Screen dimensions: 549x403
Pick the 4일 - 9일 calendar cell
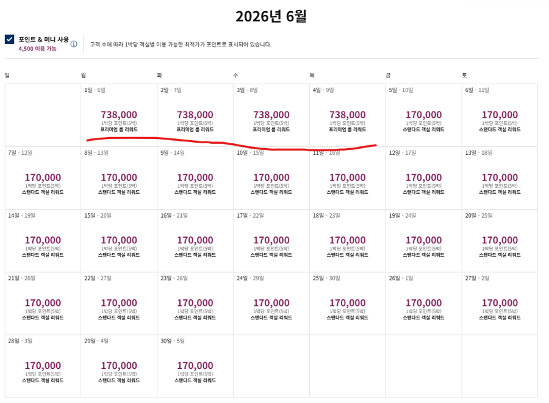click(347, 115)
